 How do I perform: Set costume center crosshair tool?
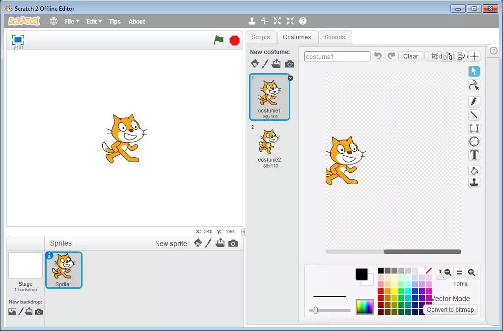[x=474, y=56]
